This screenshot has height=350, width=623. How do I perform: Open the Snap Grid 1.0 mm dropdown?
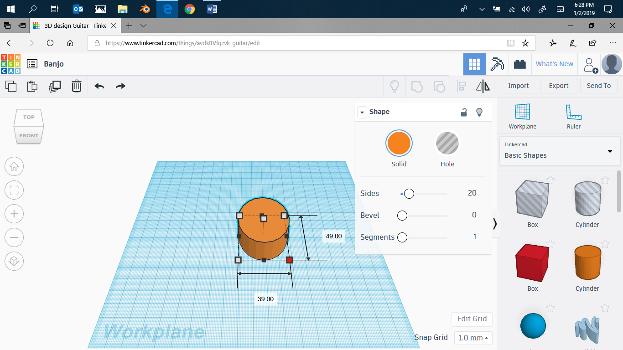[473, 338]
